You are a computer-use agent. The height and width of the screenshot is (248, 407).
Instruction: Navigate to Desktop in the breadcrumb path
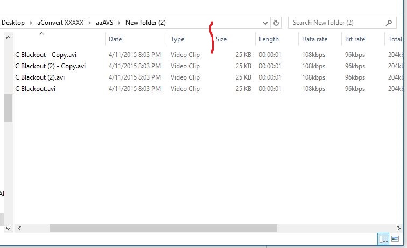tap(13, 23)
